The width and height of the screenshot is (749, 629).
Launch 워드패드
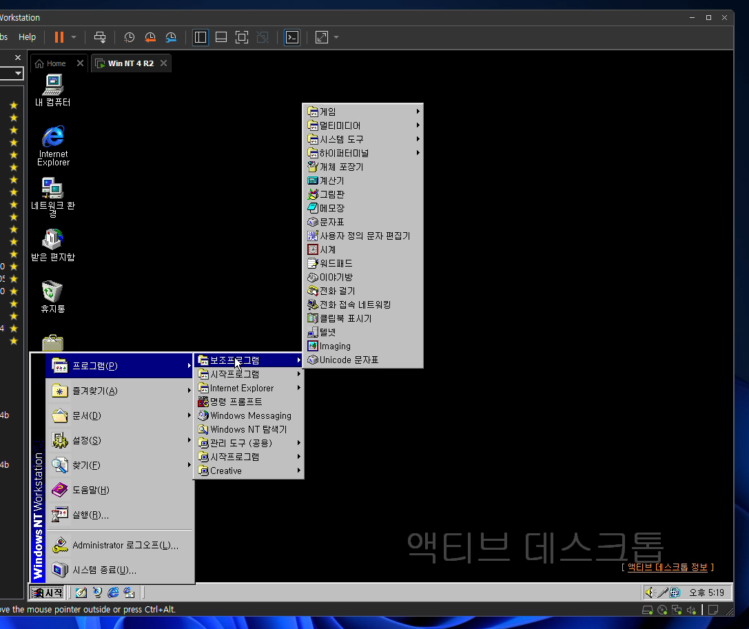pyautogui.click(x=363, y=263)
